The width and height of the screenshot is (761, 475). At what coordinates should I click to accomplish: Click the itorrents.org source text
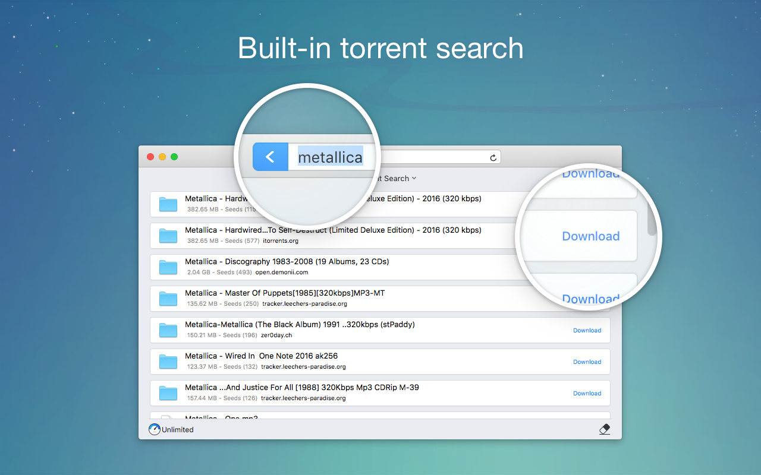pyautogui.click(x=281, y=241)
